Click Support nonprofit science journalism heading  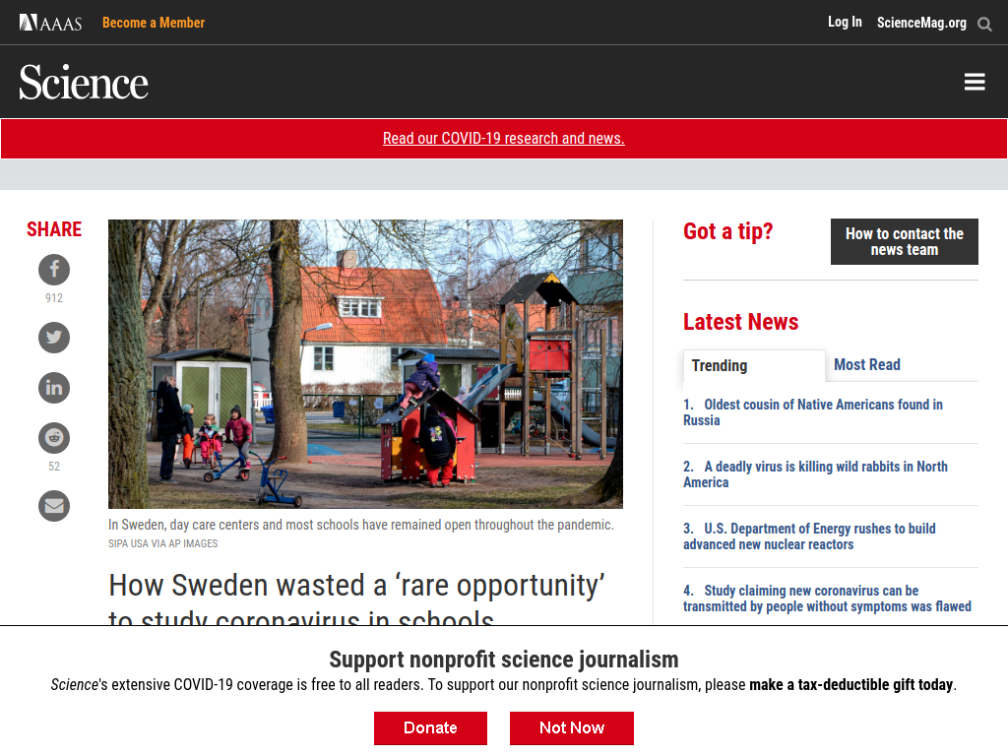coord(503,660)
